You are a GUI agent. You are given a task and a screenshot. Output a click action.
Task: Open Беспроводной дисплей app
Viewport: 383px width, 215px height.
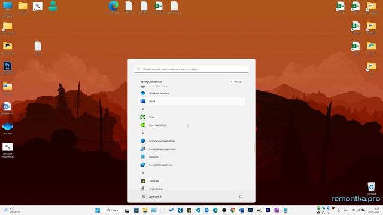191,149
